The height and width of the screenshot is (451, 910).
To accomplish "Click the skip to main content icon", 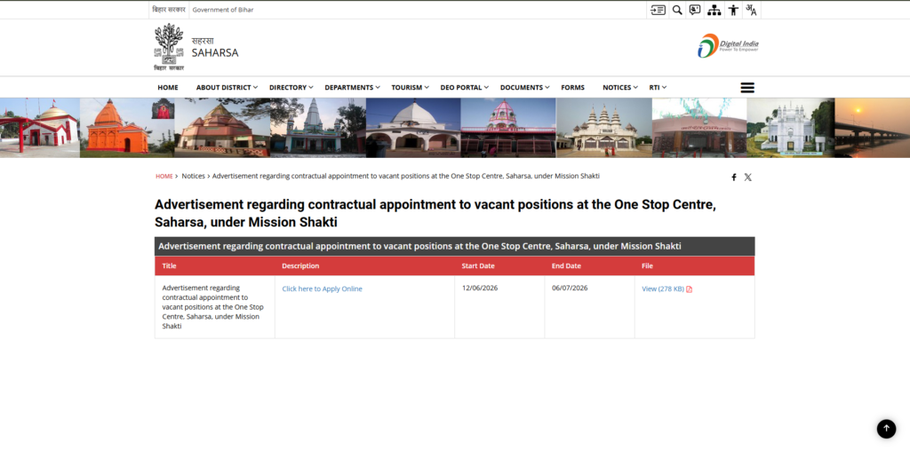I will point(658,10).
